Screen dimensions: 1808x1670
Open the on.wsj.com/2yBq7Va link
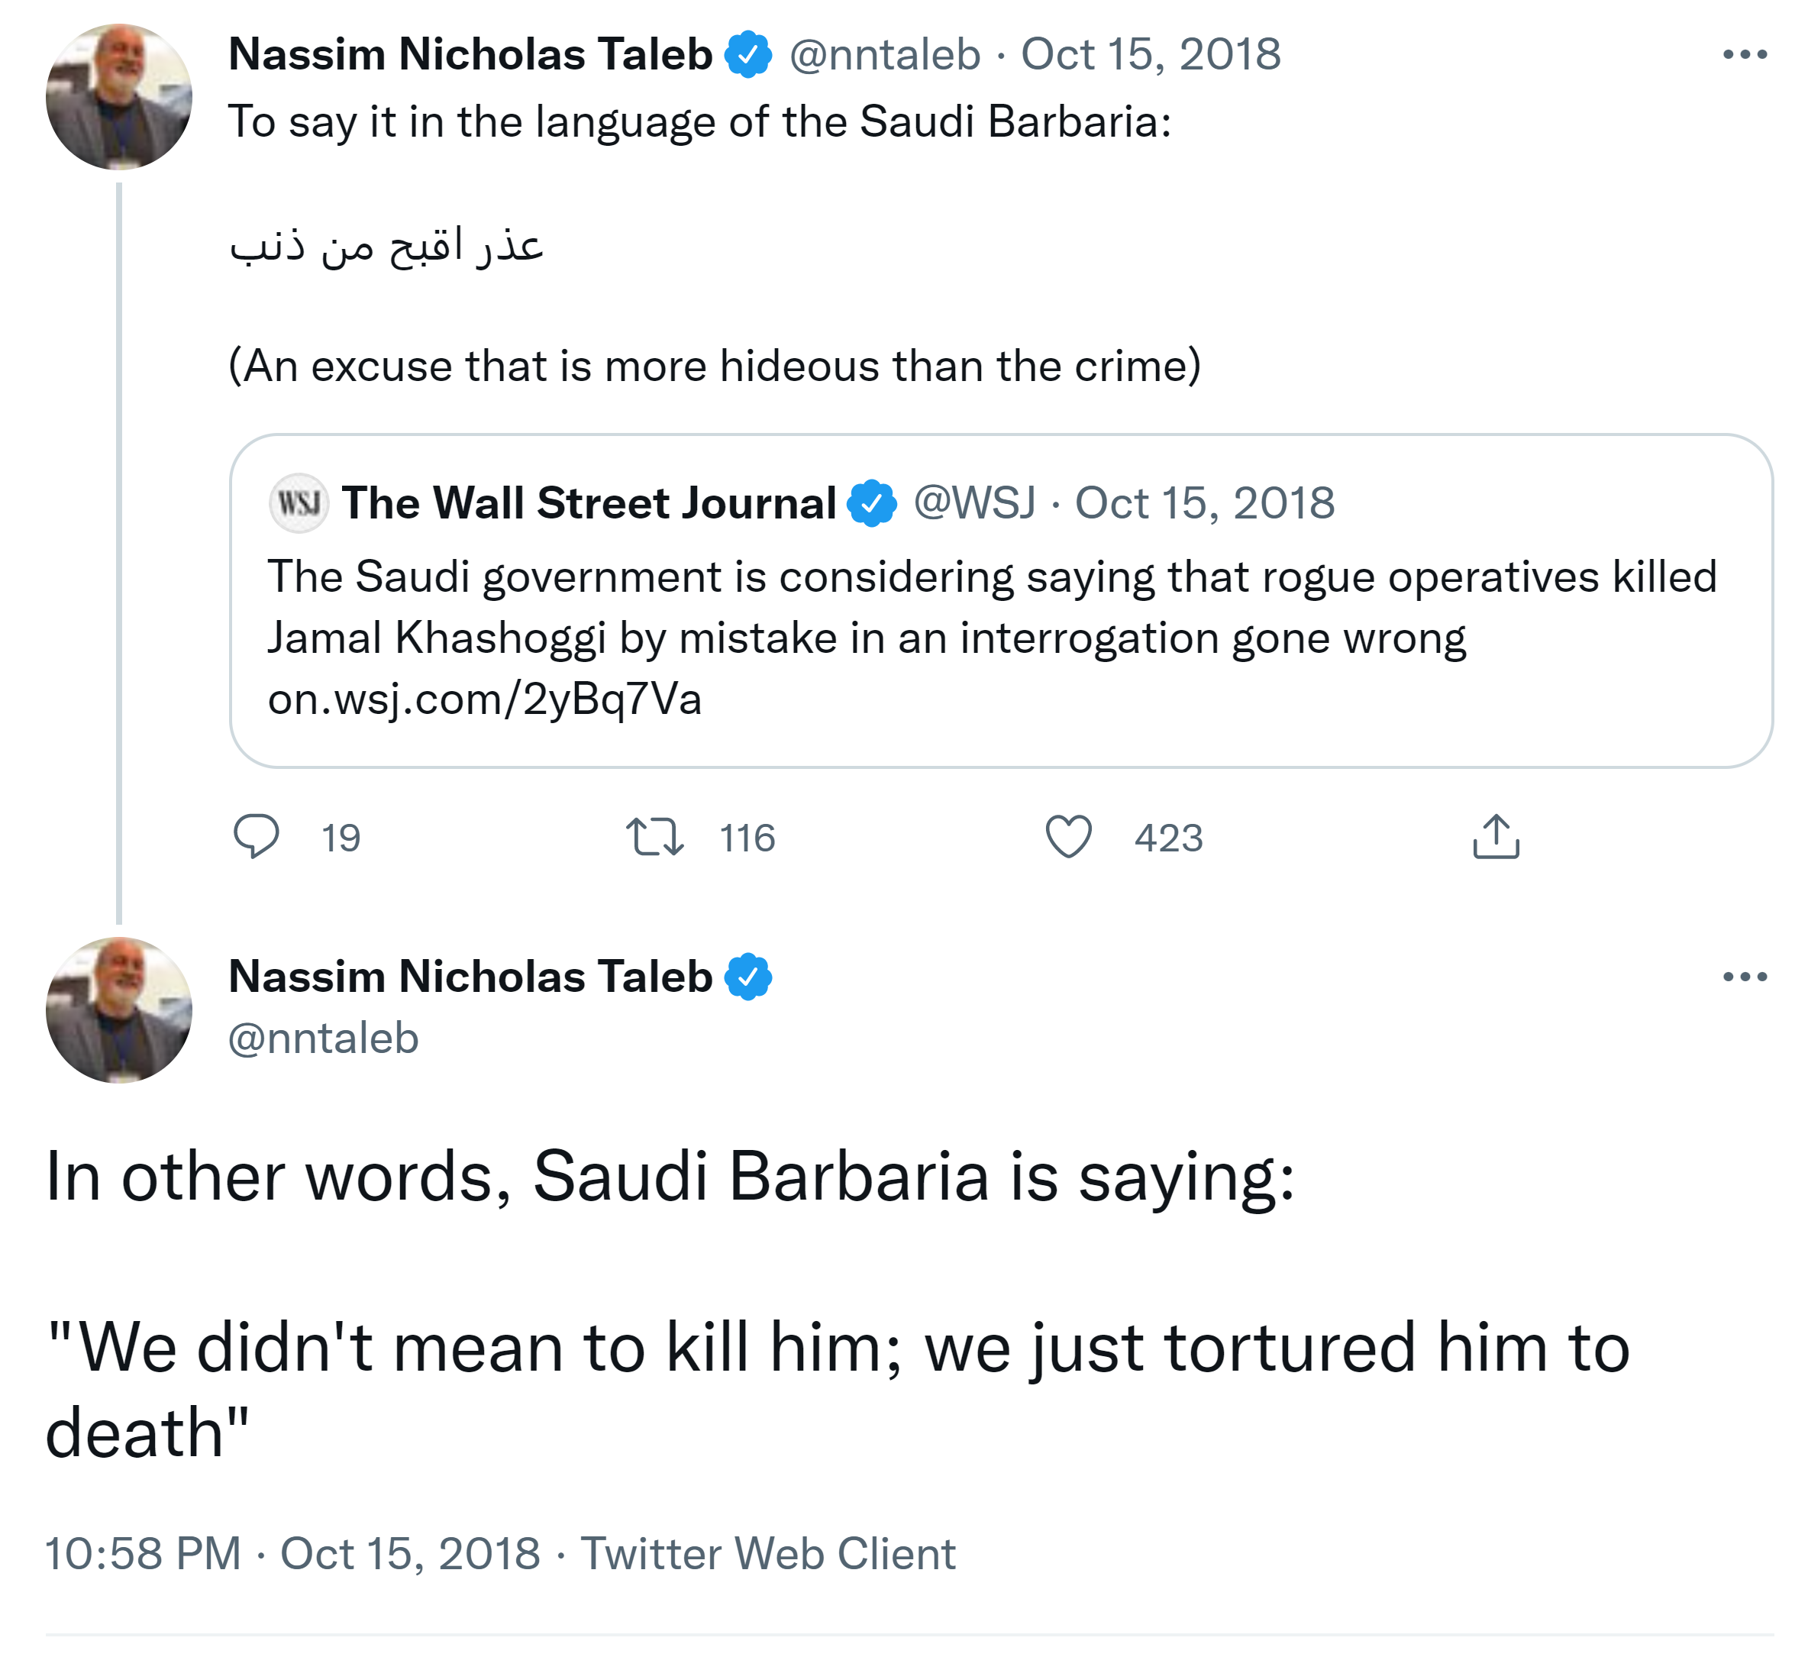tap(484, 699)
